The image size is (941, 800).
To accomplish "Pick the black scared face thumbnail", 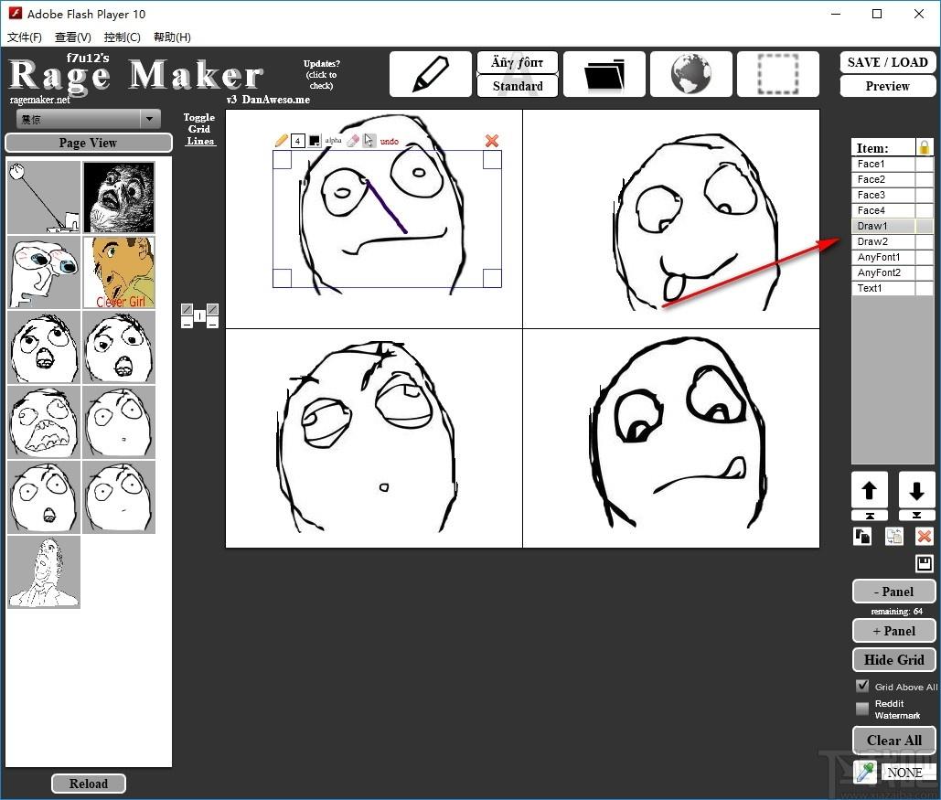I will pos(119,197).
